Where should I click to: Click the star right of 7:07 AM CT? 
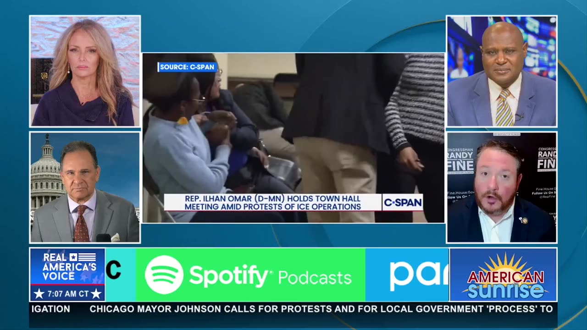(x=96, y=293)
